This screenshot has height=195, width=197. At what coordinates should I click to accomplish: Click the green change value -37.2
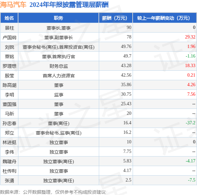(190, 123)
